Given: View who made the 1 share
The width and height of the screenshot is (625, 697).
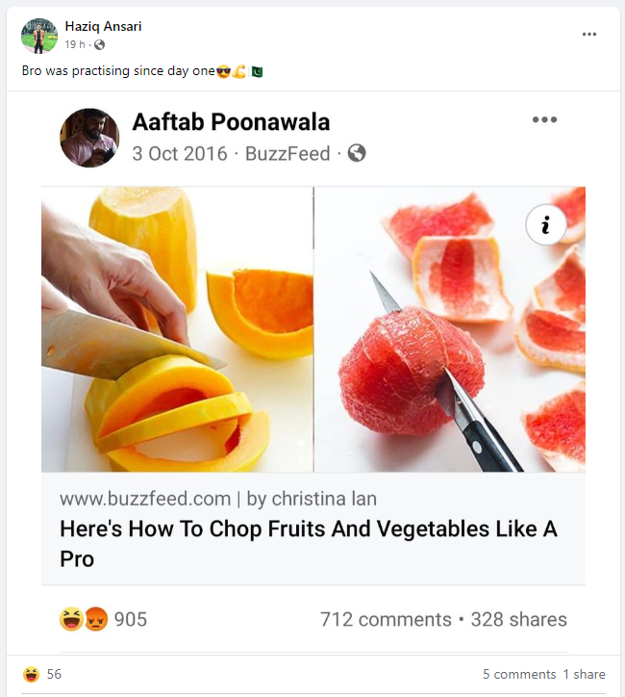Looking at the screenshot, I should click(x=585, y=675).
